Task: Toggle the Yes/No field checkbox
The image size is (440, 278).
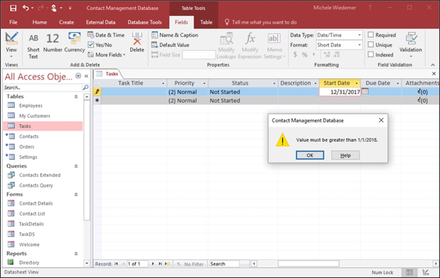Action: click(91, 45)
